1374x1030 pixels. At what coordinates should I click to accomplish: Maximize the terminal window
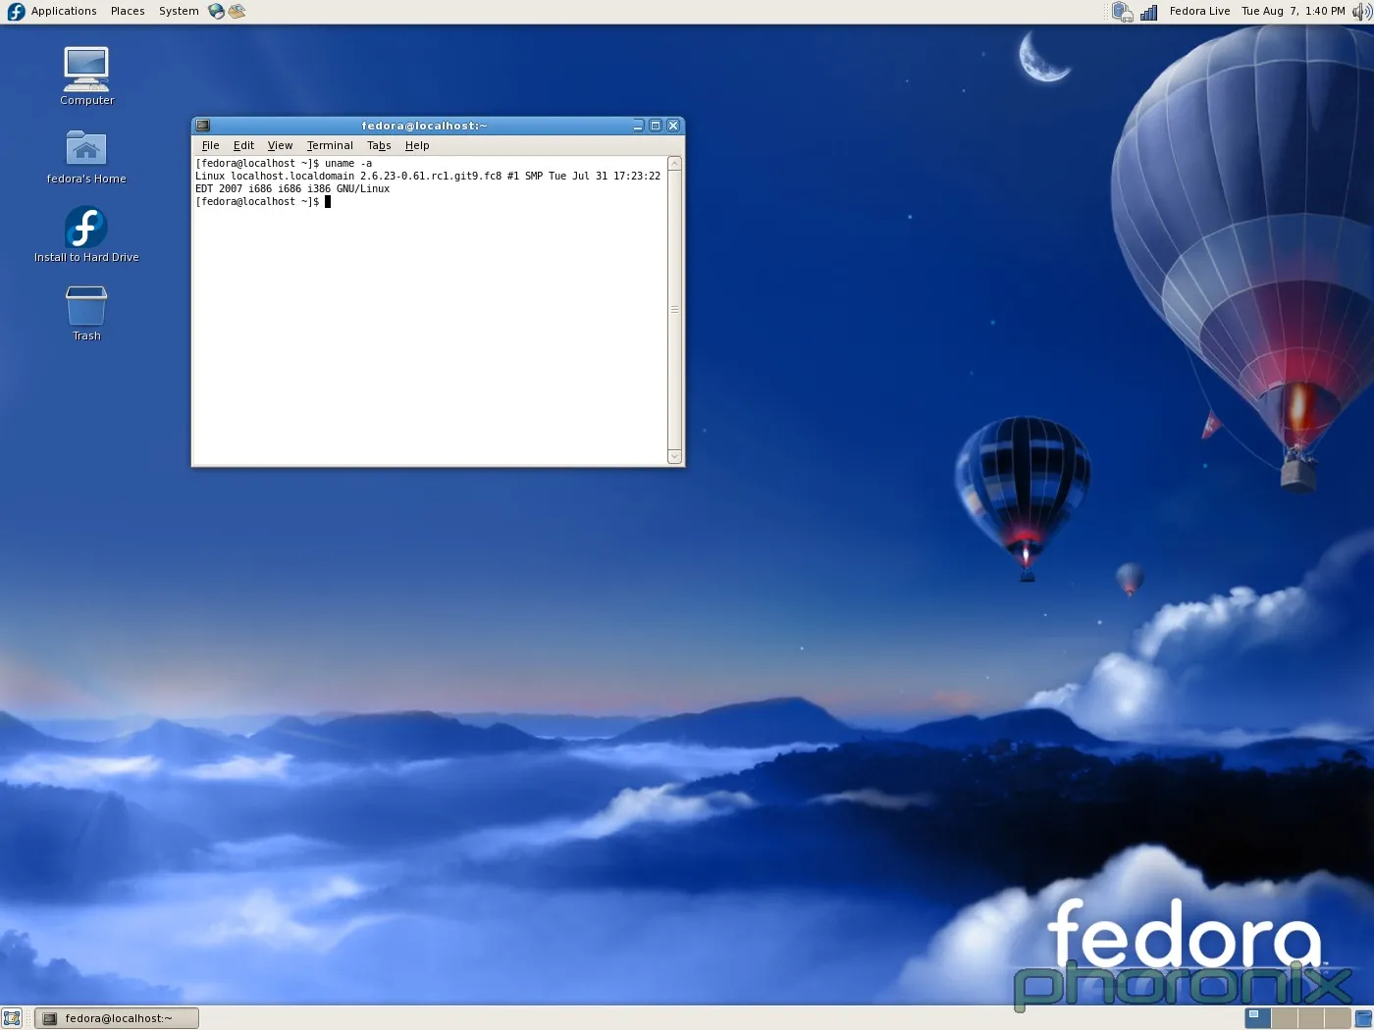[656, 126]
